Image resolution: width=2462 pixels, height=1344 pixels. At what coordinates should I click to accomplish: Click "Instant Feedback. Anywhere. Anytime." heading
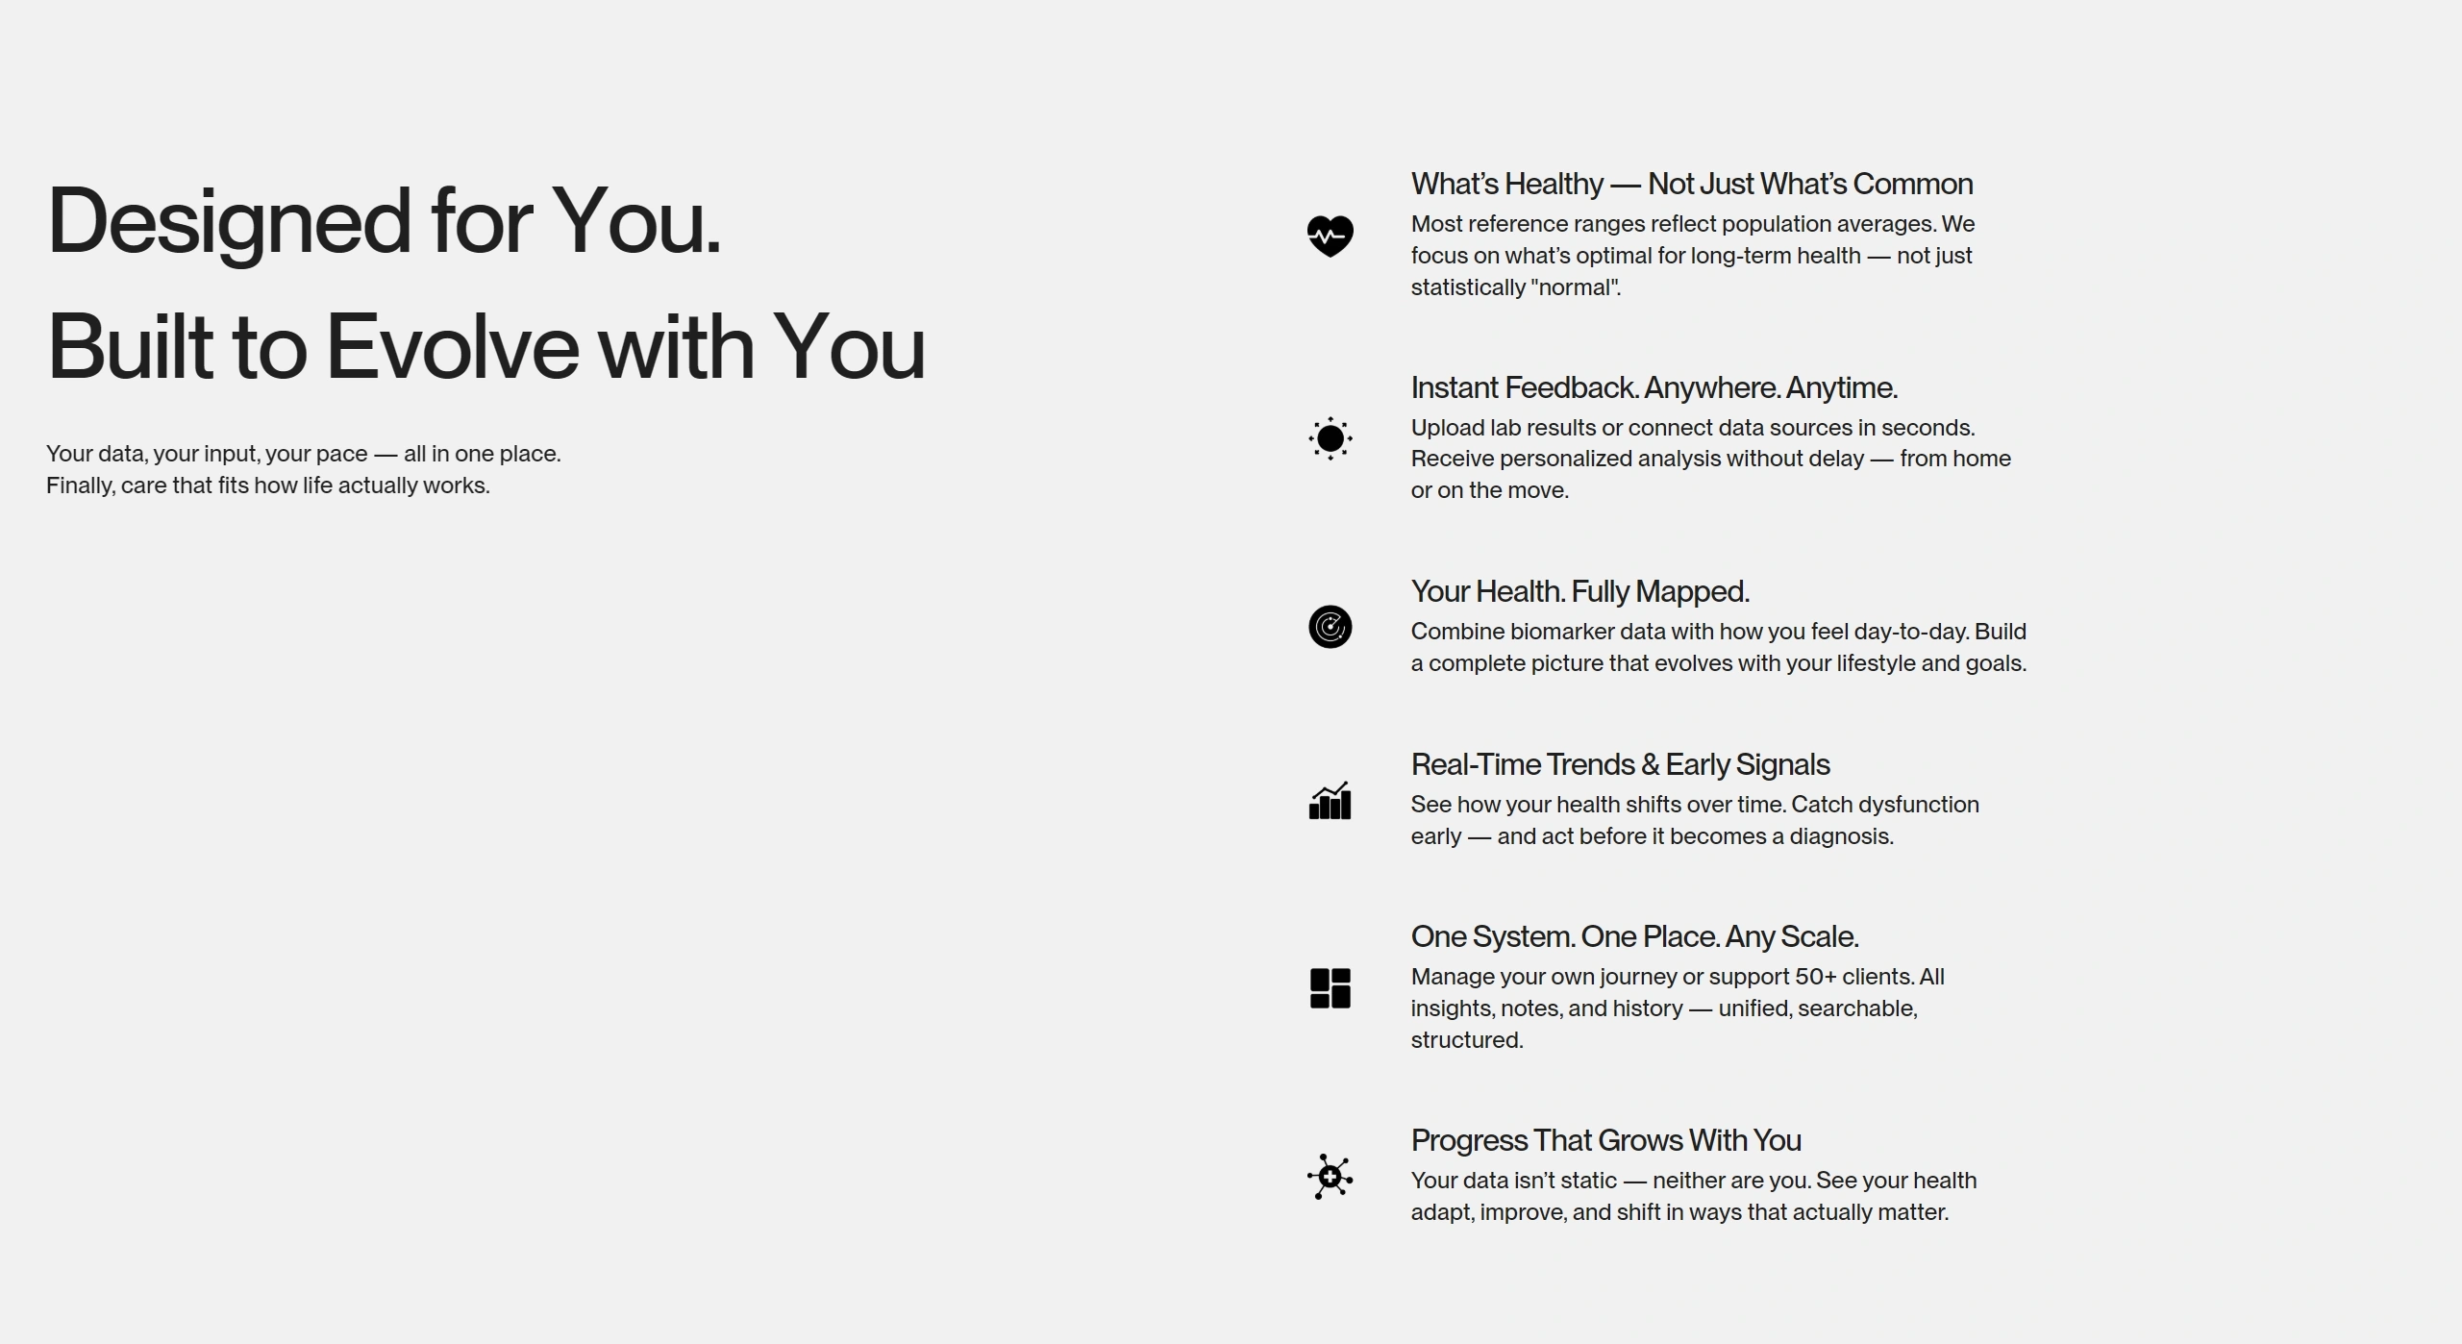[1654, 387]
